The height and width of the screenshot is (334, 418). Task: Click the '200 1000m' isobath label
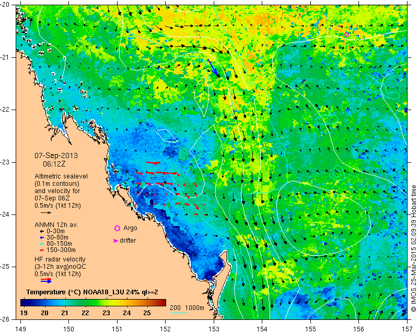[x=187, y=308]
